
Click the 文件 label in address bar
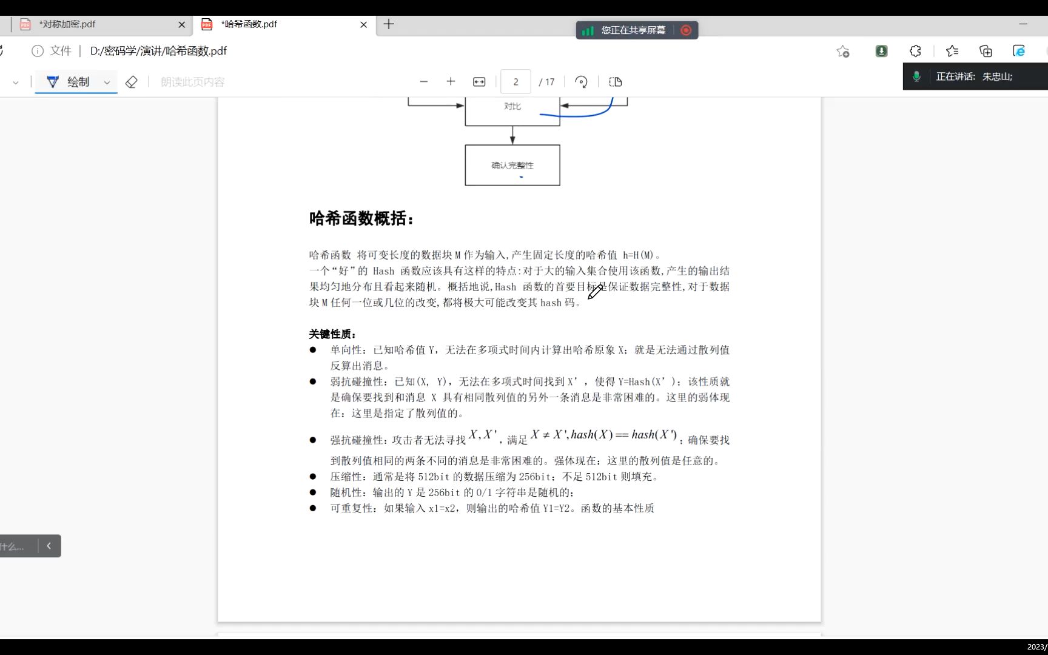pos(60,51)
